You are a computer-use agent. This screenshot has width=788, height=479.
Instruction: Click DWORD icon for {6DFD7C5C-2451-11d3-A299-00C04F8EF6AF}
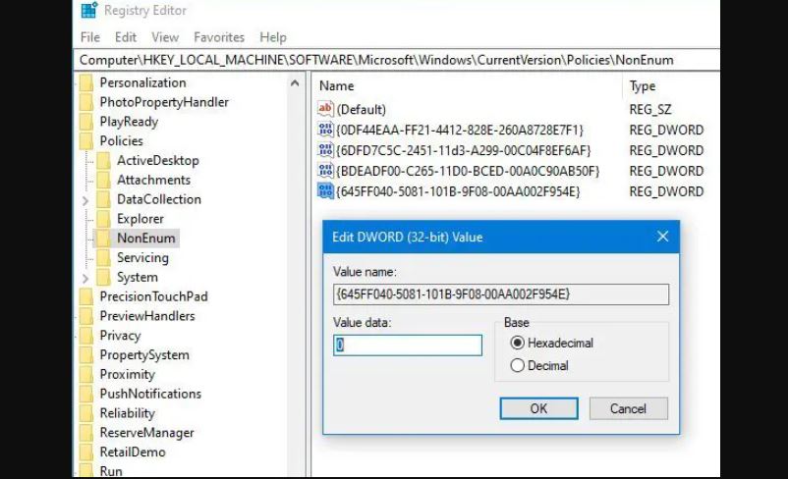[325, 150]
